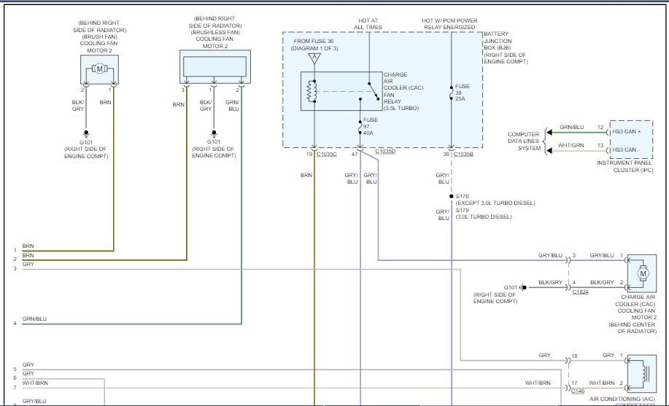Click the A/C compressor clutch coil symbol
The width and height of the screenshot is (669, 406).
(x=643, y=374)
